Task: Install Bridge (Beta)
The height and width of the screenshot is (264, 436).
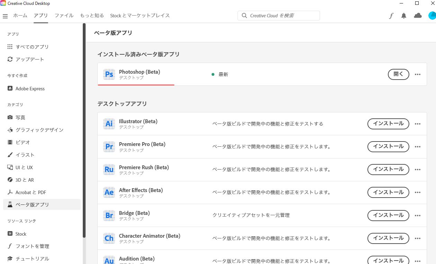Action: (x=388, y=215)
